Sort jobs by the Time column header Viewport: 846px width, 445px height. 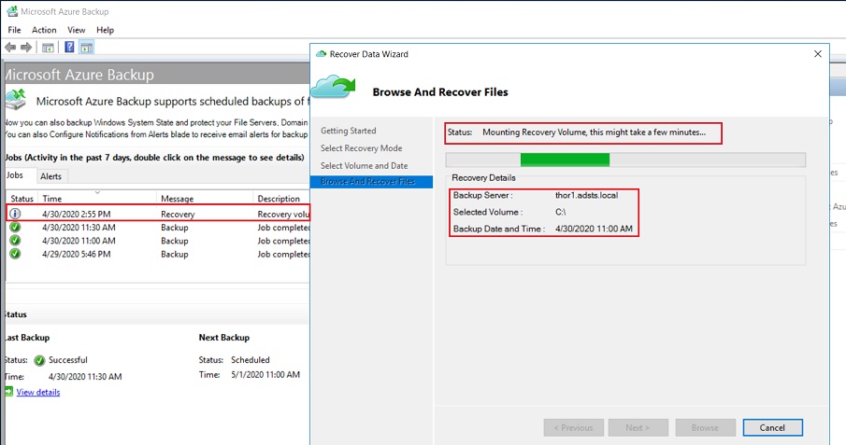(97, 199)
